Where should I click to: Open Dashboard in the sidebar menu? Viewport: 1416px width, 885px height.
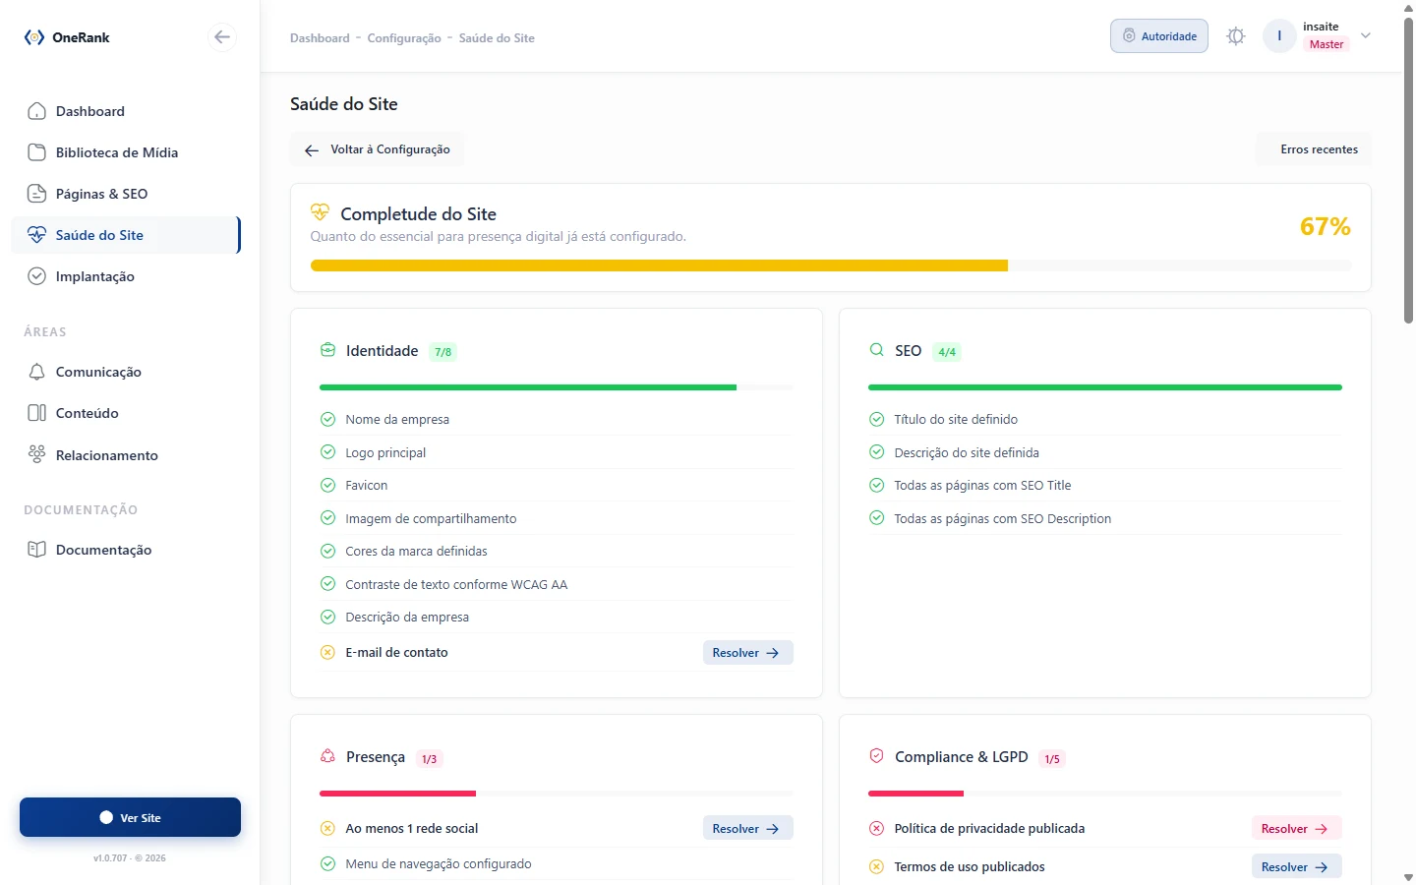coord(126,111)
